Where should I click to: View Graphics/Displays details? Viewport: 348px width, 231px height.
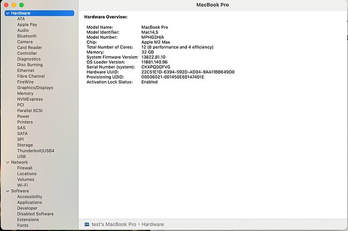tap(35, 88)
